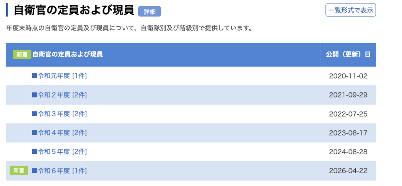Open the 令和５年度 [2件] link

(62, 152)
